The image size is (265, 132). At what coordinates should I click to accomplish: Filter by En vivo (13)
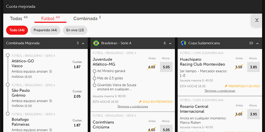point(75,30)
